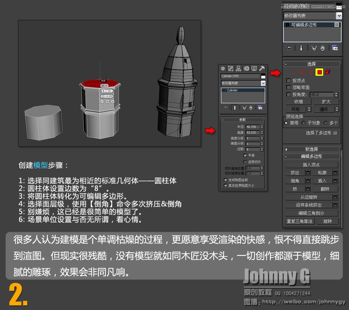Open the Utilities panel hammer icon
This screenshot has width=349, height=310.
coord(262,68)
